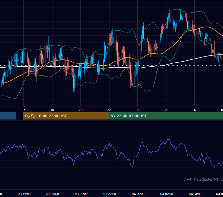Click the '3/3 16:00' date label
Screen dimensions: 223x197
coord(24,194)
